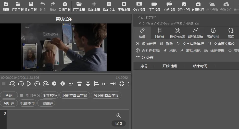Click the stop square button left of playback controls
239x129 pixels.
4,84
